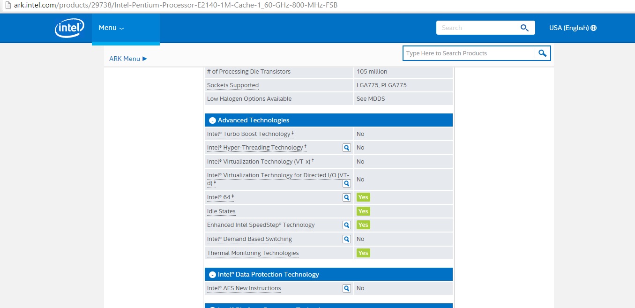Click # of Processing Die Transistors label
This screenshot has height=308, width=635.
tap(249, 72)
